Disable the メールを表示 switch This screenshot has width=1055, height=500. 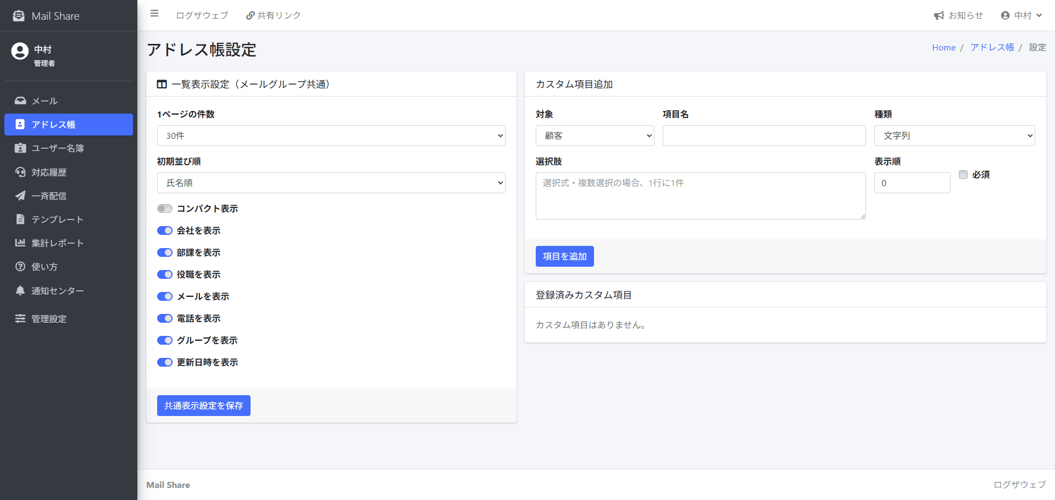[165, 296]
